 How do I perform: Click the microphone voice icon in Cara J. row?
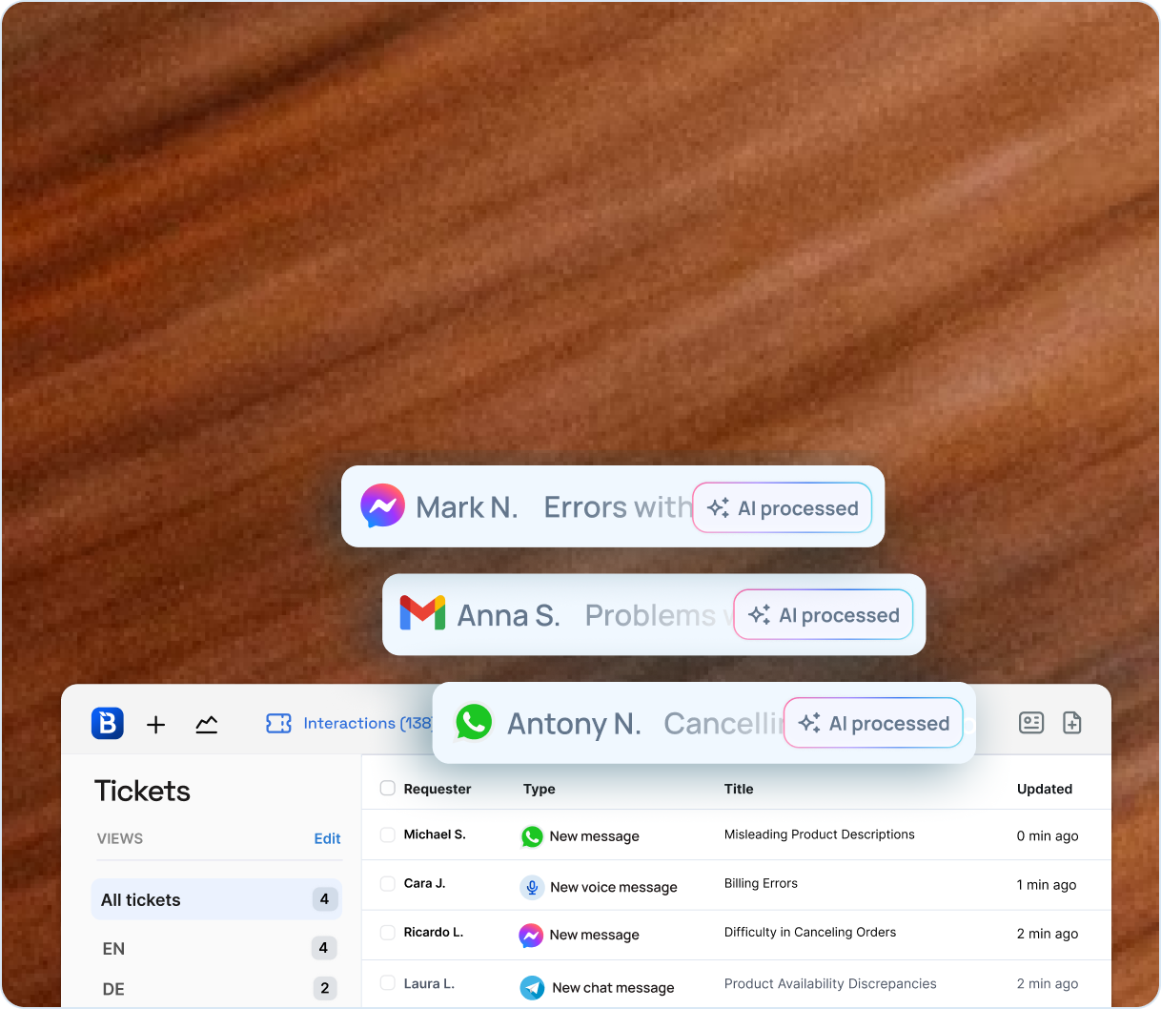coord(532,887)
